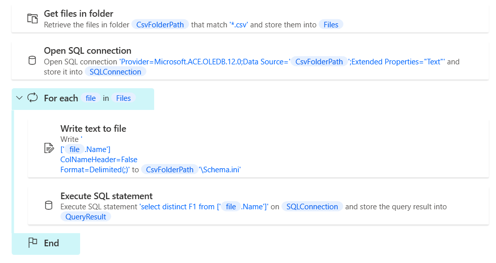Click the Write text to file icon
The height and width of the screenshot is (263, 496).
(x=49, y=148)
